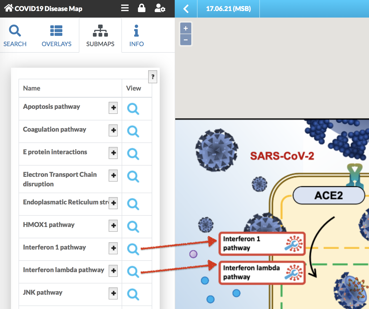The height and width of the screenshot is (309, 369).
Task: Expand the Interferon lambda pathway row
Action: [113, 271]
